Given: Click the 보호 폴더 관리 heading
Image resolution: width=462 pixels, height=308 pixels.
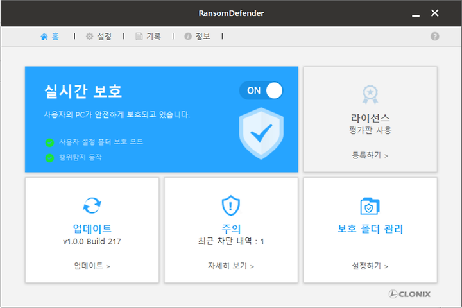Looking at the screenshot, I should pos(370,228).
